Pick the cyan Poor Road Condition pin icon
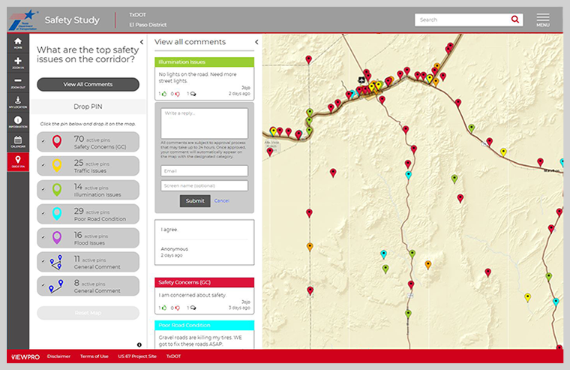Viewport: 570px width, 370px height. point(57,214)
